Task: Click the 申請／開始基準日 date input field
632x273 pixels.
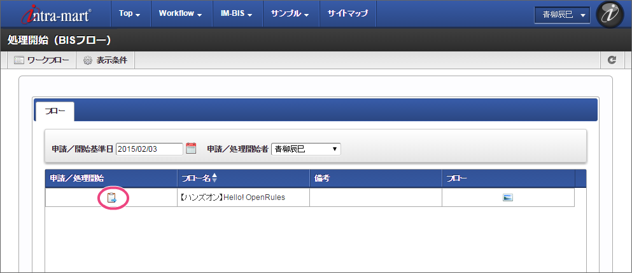Action: pyautogui.click(x=150, y=149)
